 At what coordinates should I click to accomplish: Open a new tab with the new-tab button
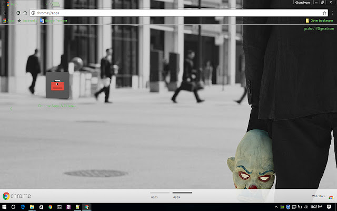click(x=56, y=4)
